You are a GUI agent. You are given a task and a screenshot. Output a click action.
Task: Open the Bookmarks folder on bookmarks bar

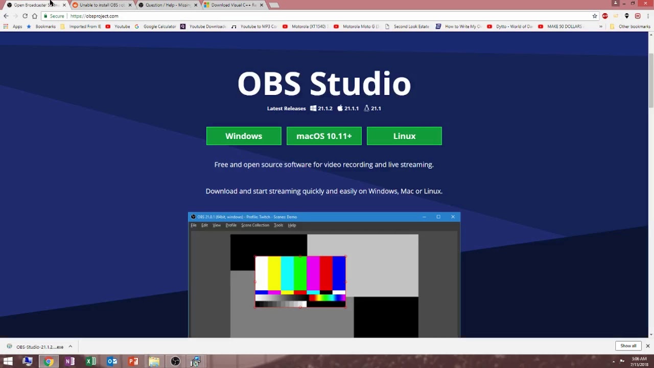coord(41,27)
